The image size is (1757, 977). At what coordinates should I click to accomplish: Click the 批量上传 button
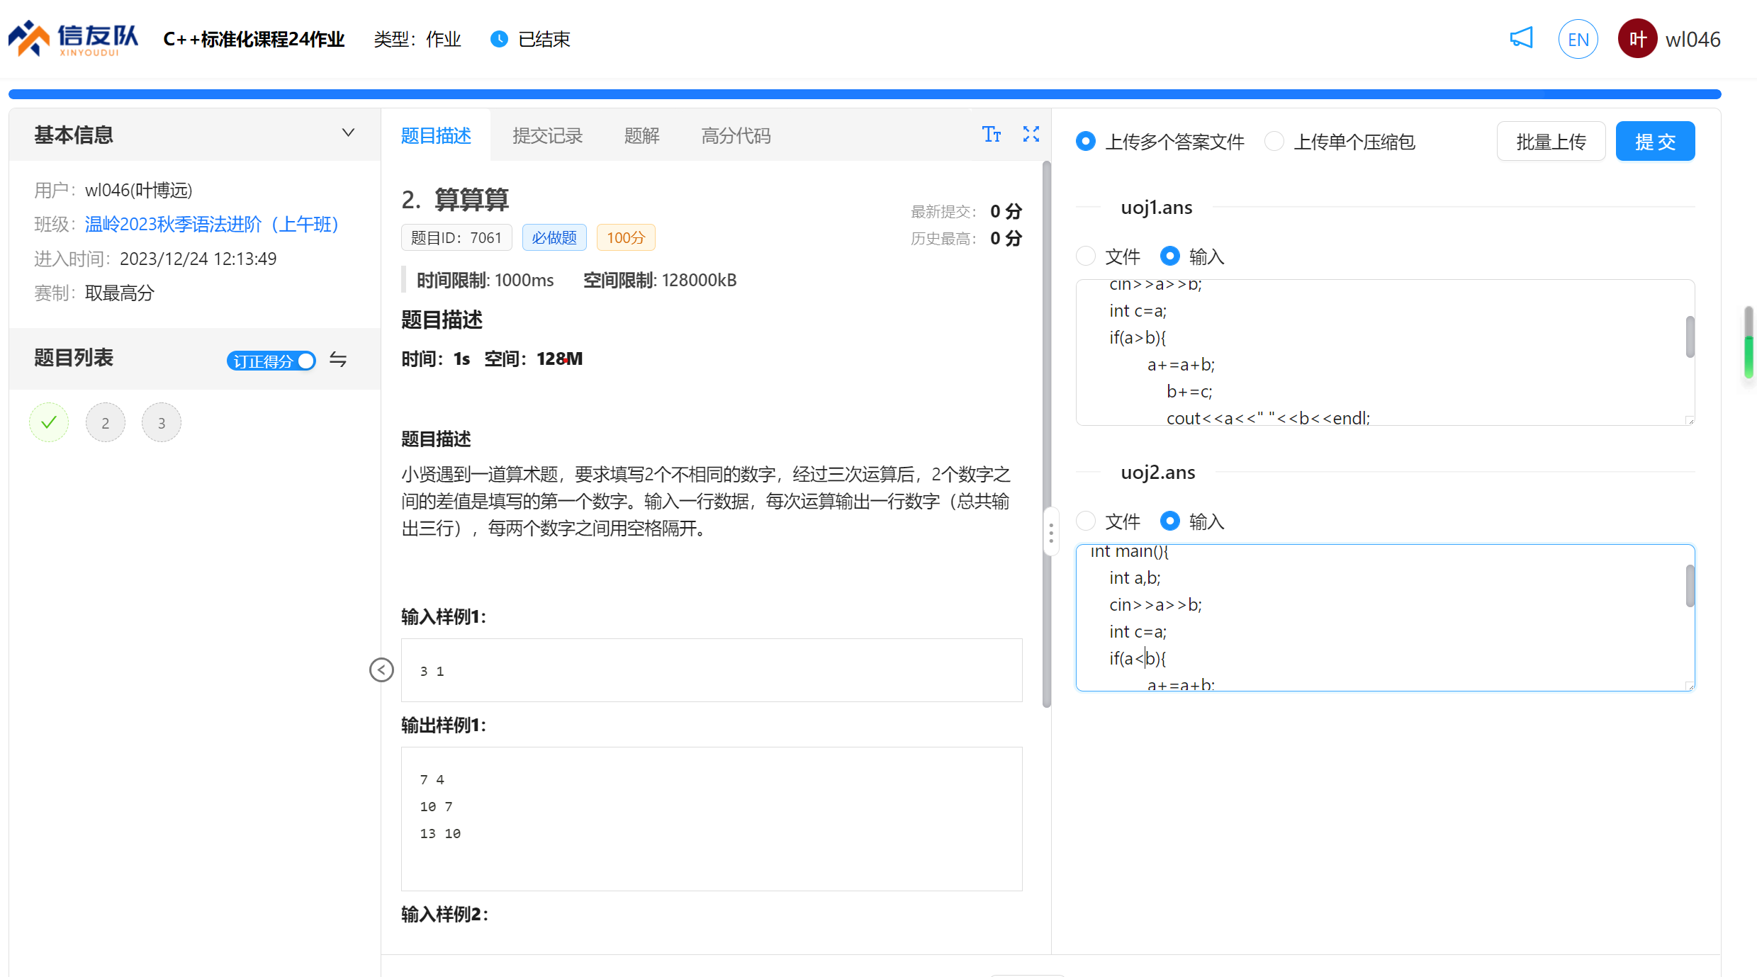[1551, 141]
